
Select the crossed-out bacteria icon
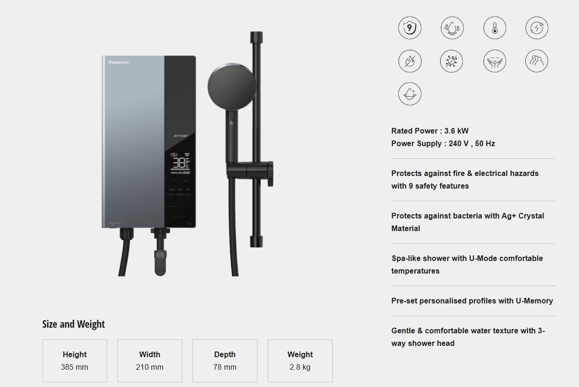pyautogui.click(x=452, y=61)
